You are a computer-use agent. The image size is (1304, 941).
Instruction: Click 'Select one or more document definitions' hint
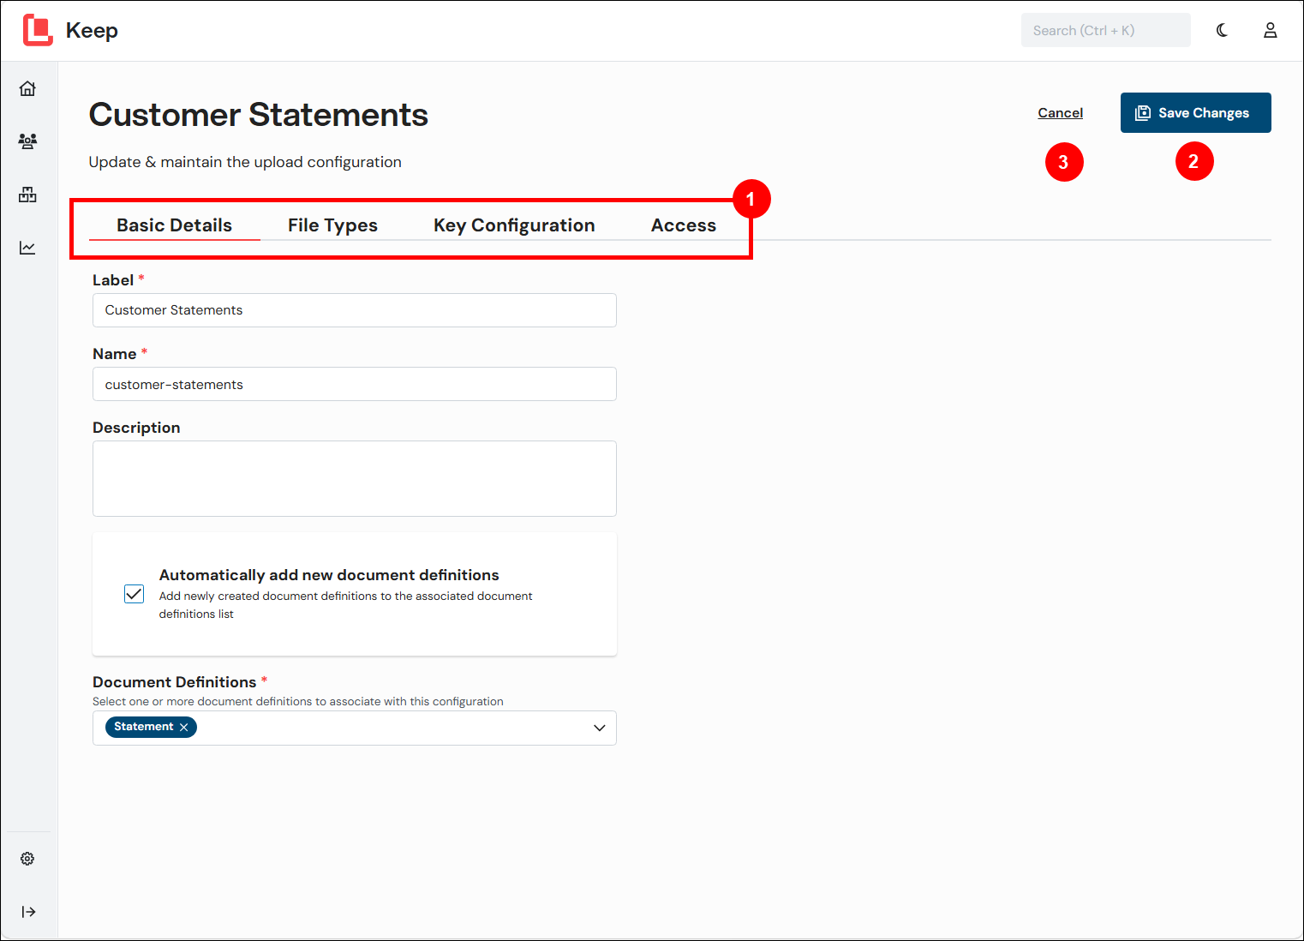pyautogui.click(x=298, y=701)
